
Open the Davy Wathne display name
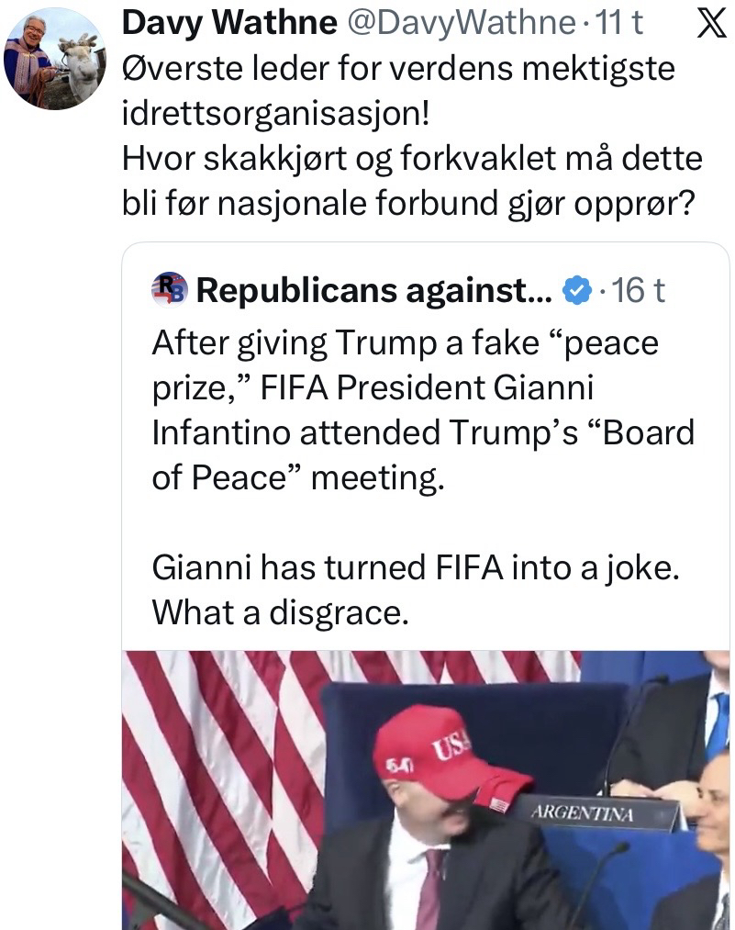[229, 24]
